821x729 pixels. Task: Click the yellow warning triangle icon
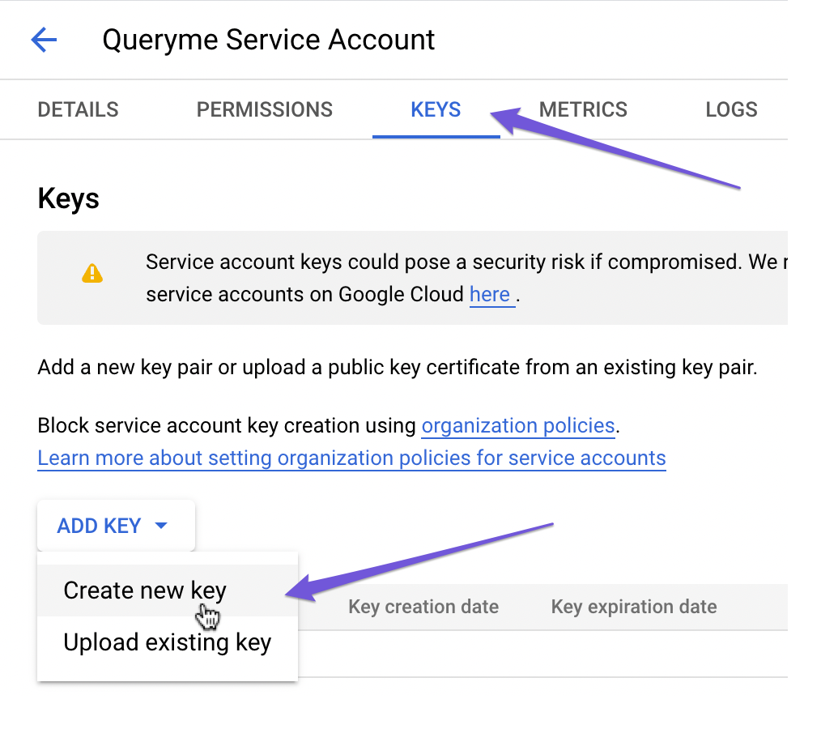pos(92,274)
